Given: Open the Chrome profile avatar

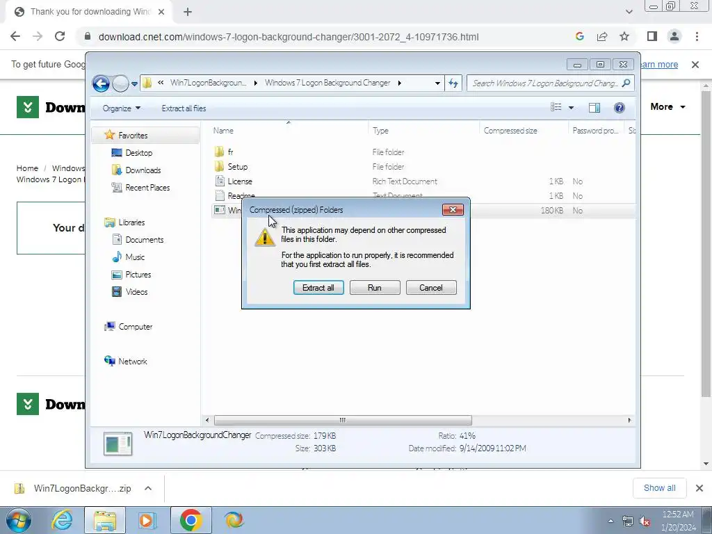Looking at the screenshot, I should pyautogui.click(x=674, y=37).
